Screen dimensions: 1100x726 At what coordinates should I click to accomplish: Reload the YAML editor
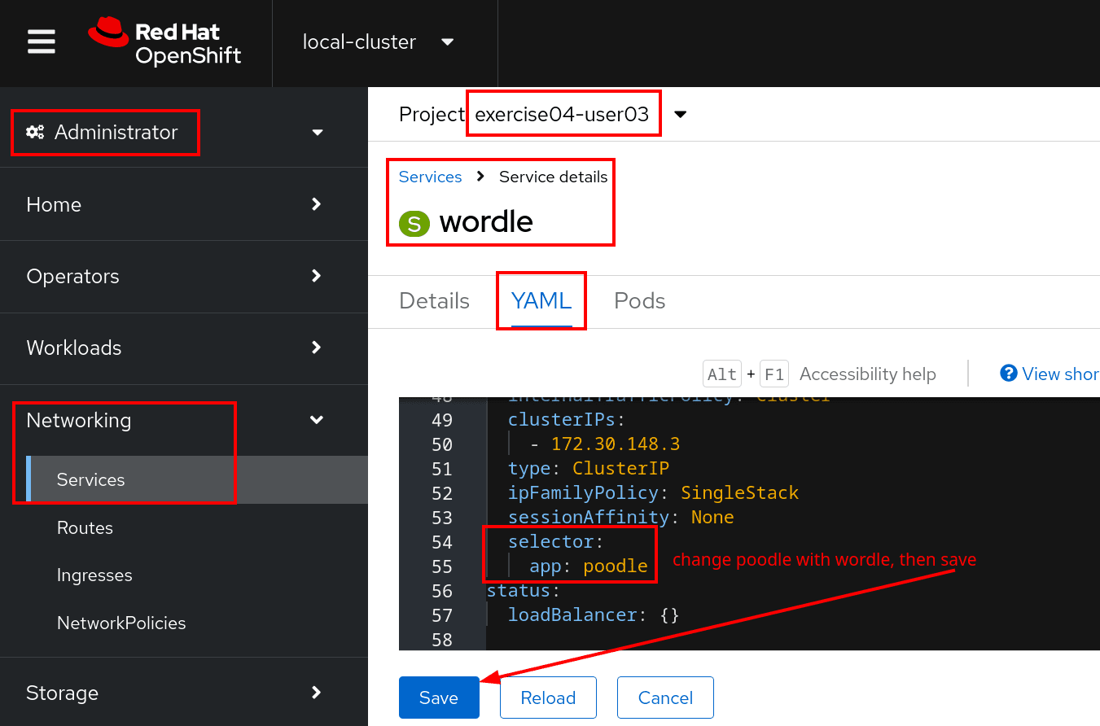(x=548, y=698)
